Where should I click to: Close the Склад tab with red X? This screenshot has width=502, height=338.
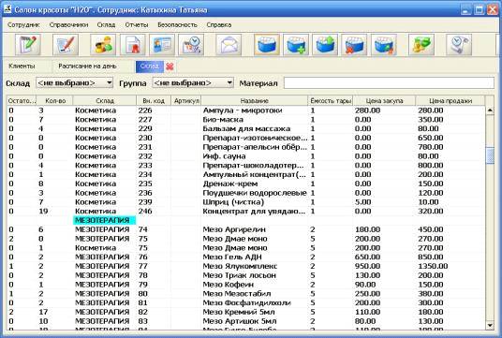pyautogui.click(x=170, y=66)
